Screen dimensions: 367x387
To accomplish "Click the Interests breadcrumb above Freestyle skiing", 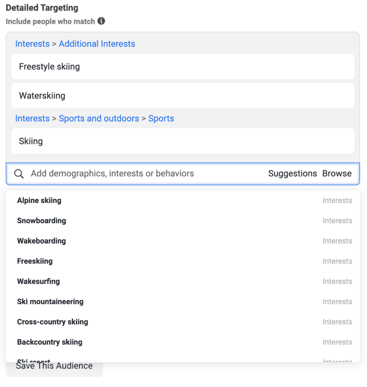I will click(32, 44).
